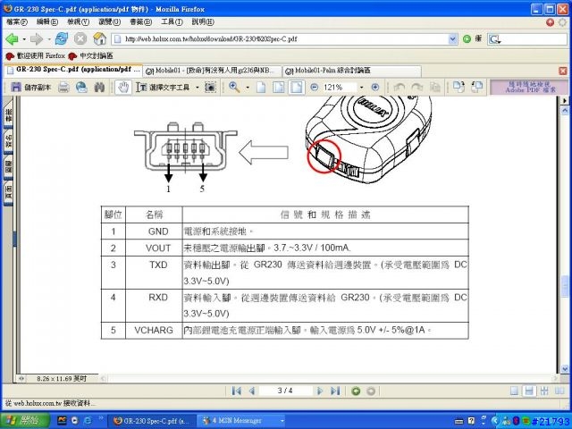Open the Zoom tool dropdown arrow
Image resolution: width=572 pixels, height=429 pixels.
248,88
